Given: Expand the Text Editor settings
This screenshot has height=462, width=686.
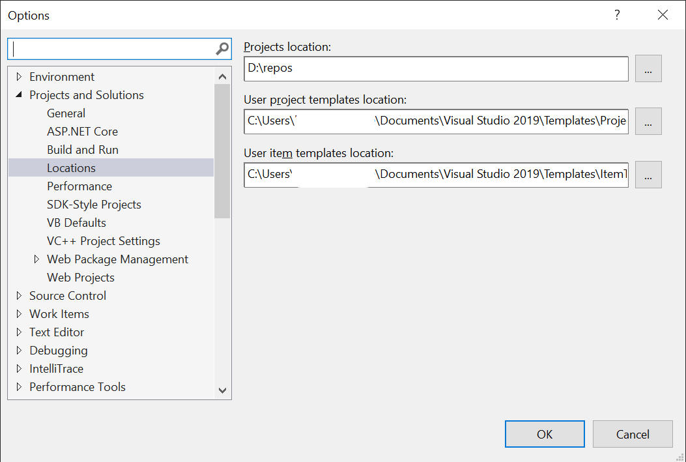Looking at the screenshot, I should [19, 332].
